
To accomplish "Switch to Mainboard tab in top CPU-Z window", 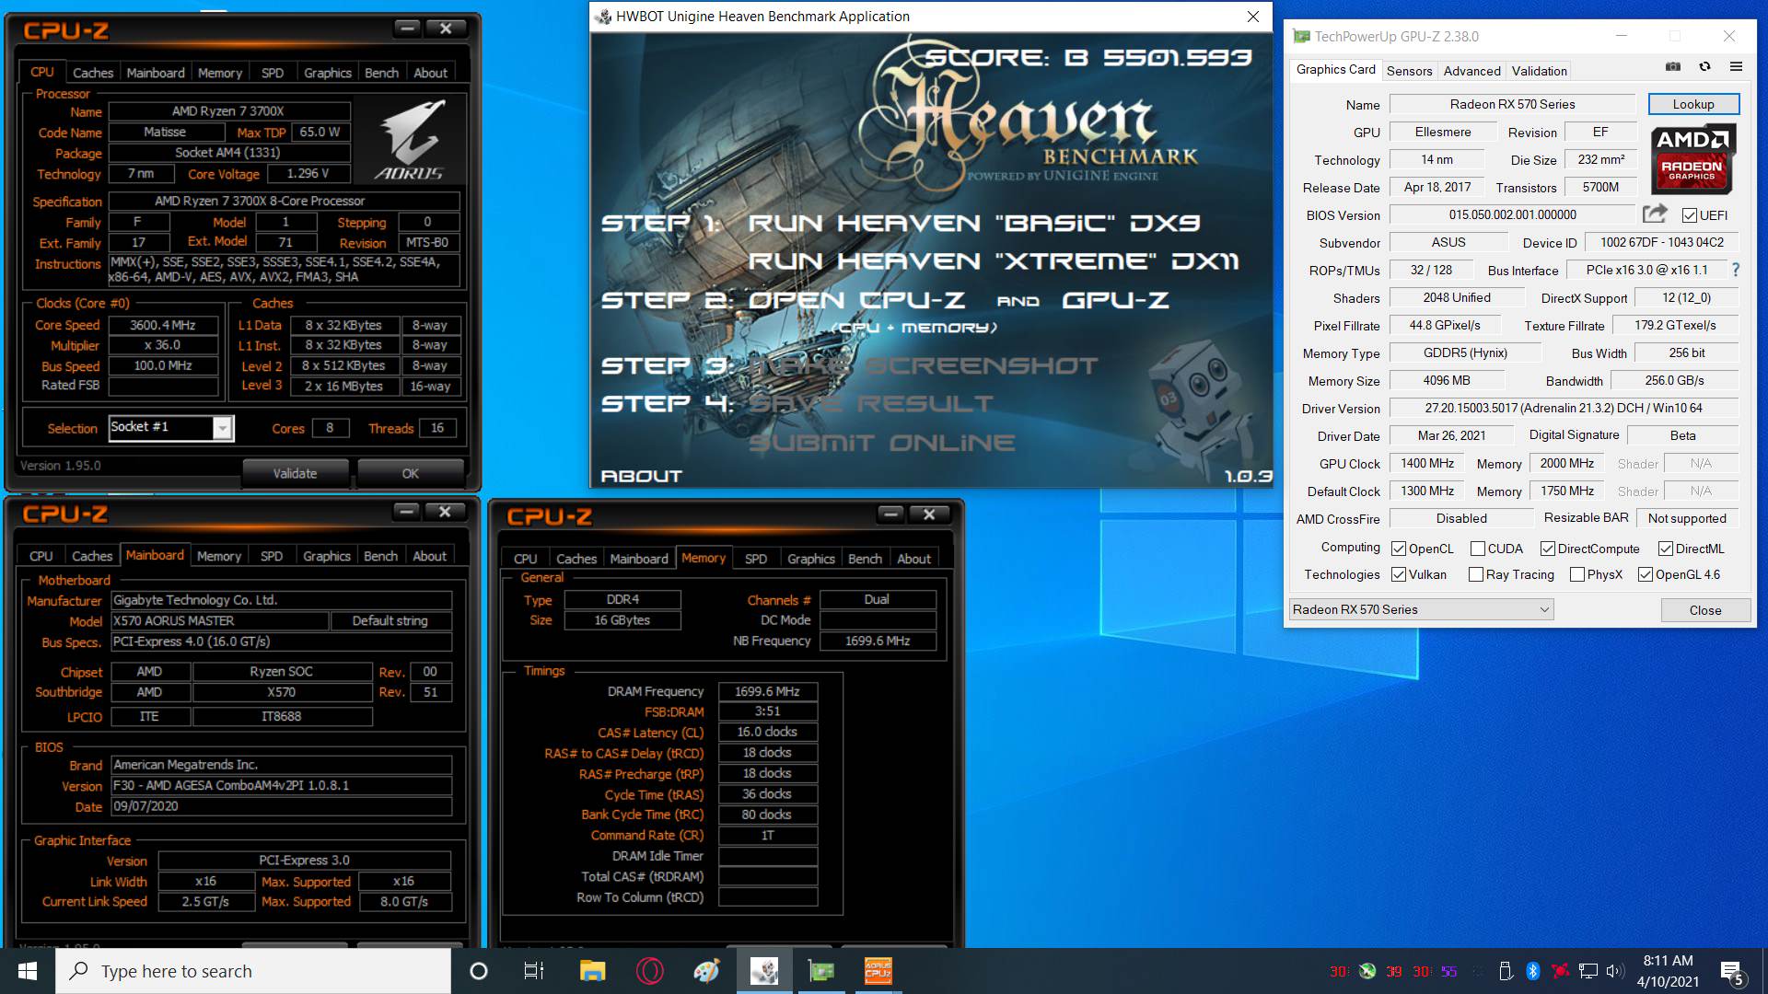I will (x=156, y=73).
